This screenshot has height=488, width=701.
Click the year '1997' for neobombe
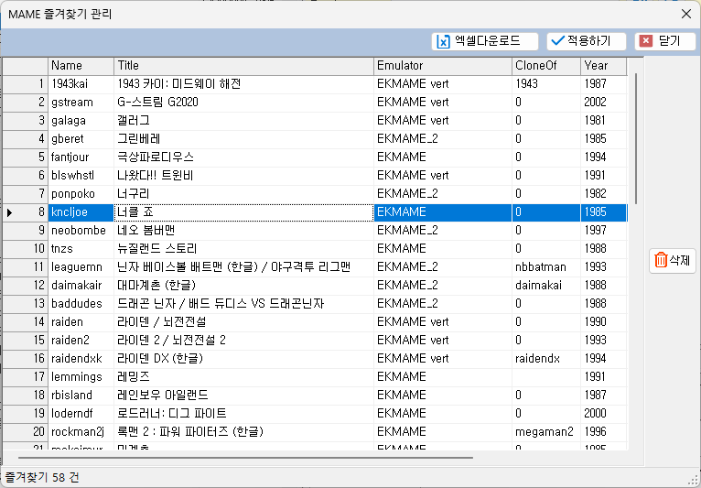[595, 231]
